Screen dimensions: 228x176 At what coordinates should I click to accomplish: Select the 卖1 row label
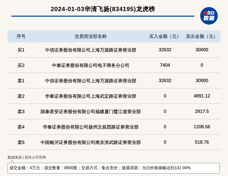click(21, 81)
